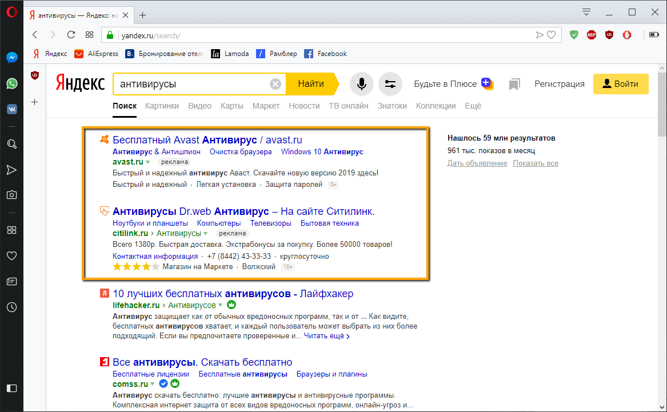667x412 pixels.
Task: Open the snapshot camera tool in sidebar
Action: [x=12, y=195]
